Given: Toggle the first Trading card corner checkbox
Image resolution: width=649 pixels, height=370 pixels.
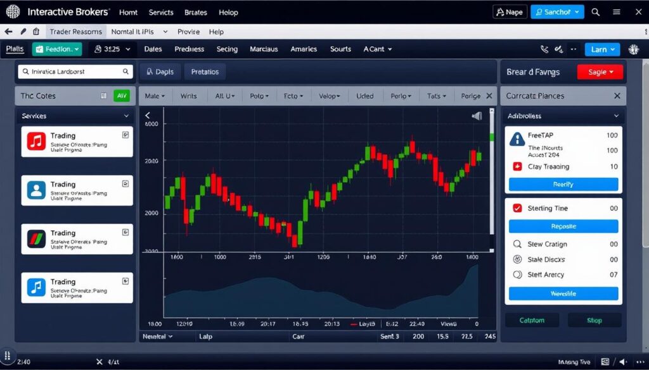Looking at the screenshot, I should coord(125,135).
